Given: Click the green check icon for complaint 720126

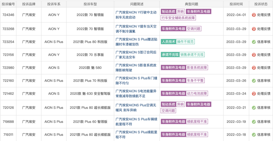Looking at the screenshot, I should (x=254, y=108).
